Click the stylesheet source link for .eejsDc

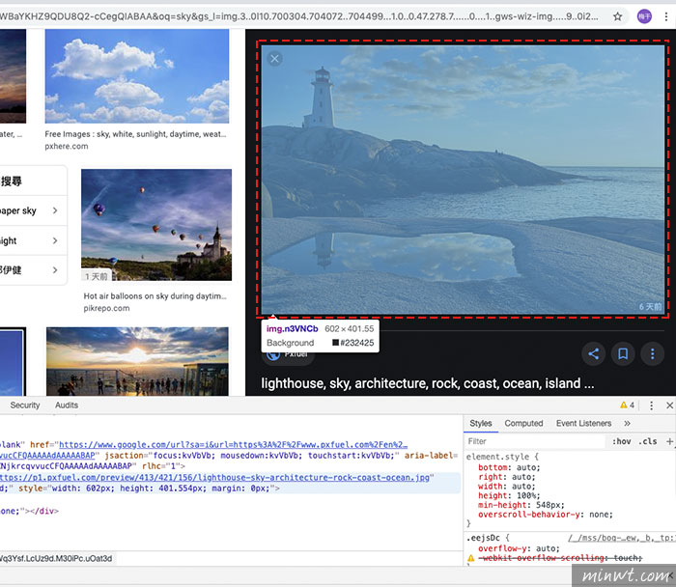tap(622, 538)
